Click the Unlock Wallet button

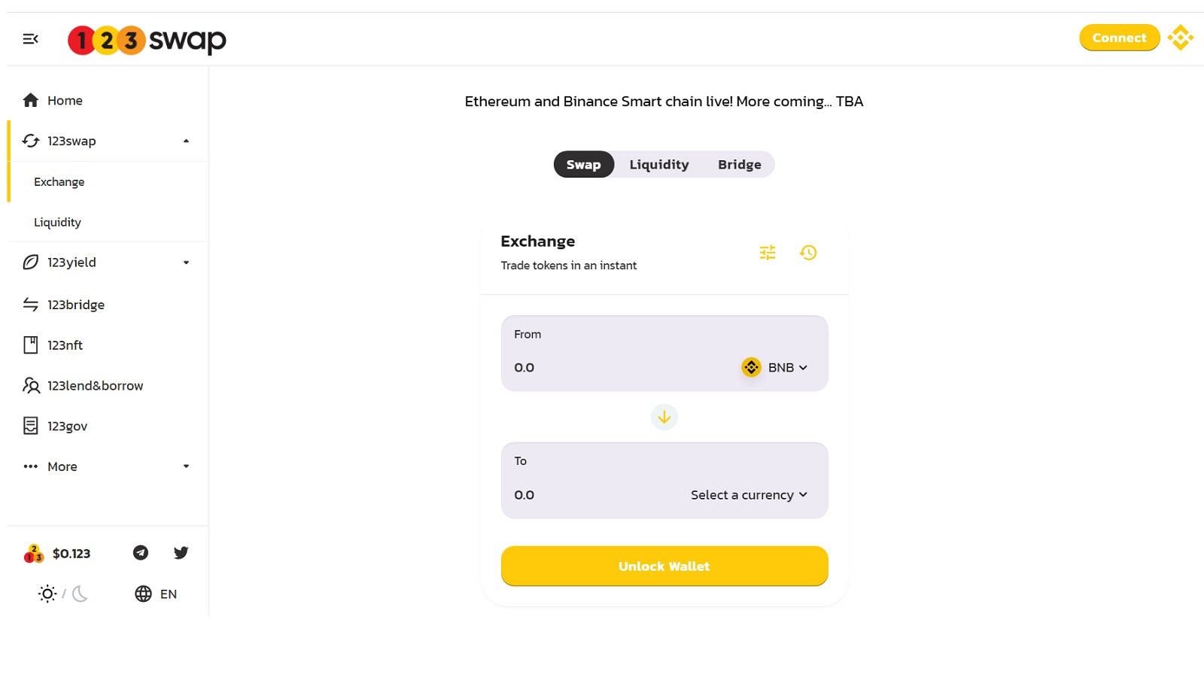coord(664,566)
